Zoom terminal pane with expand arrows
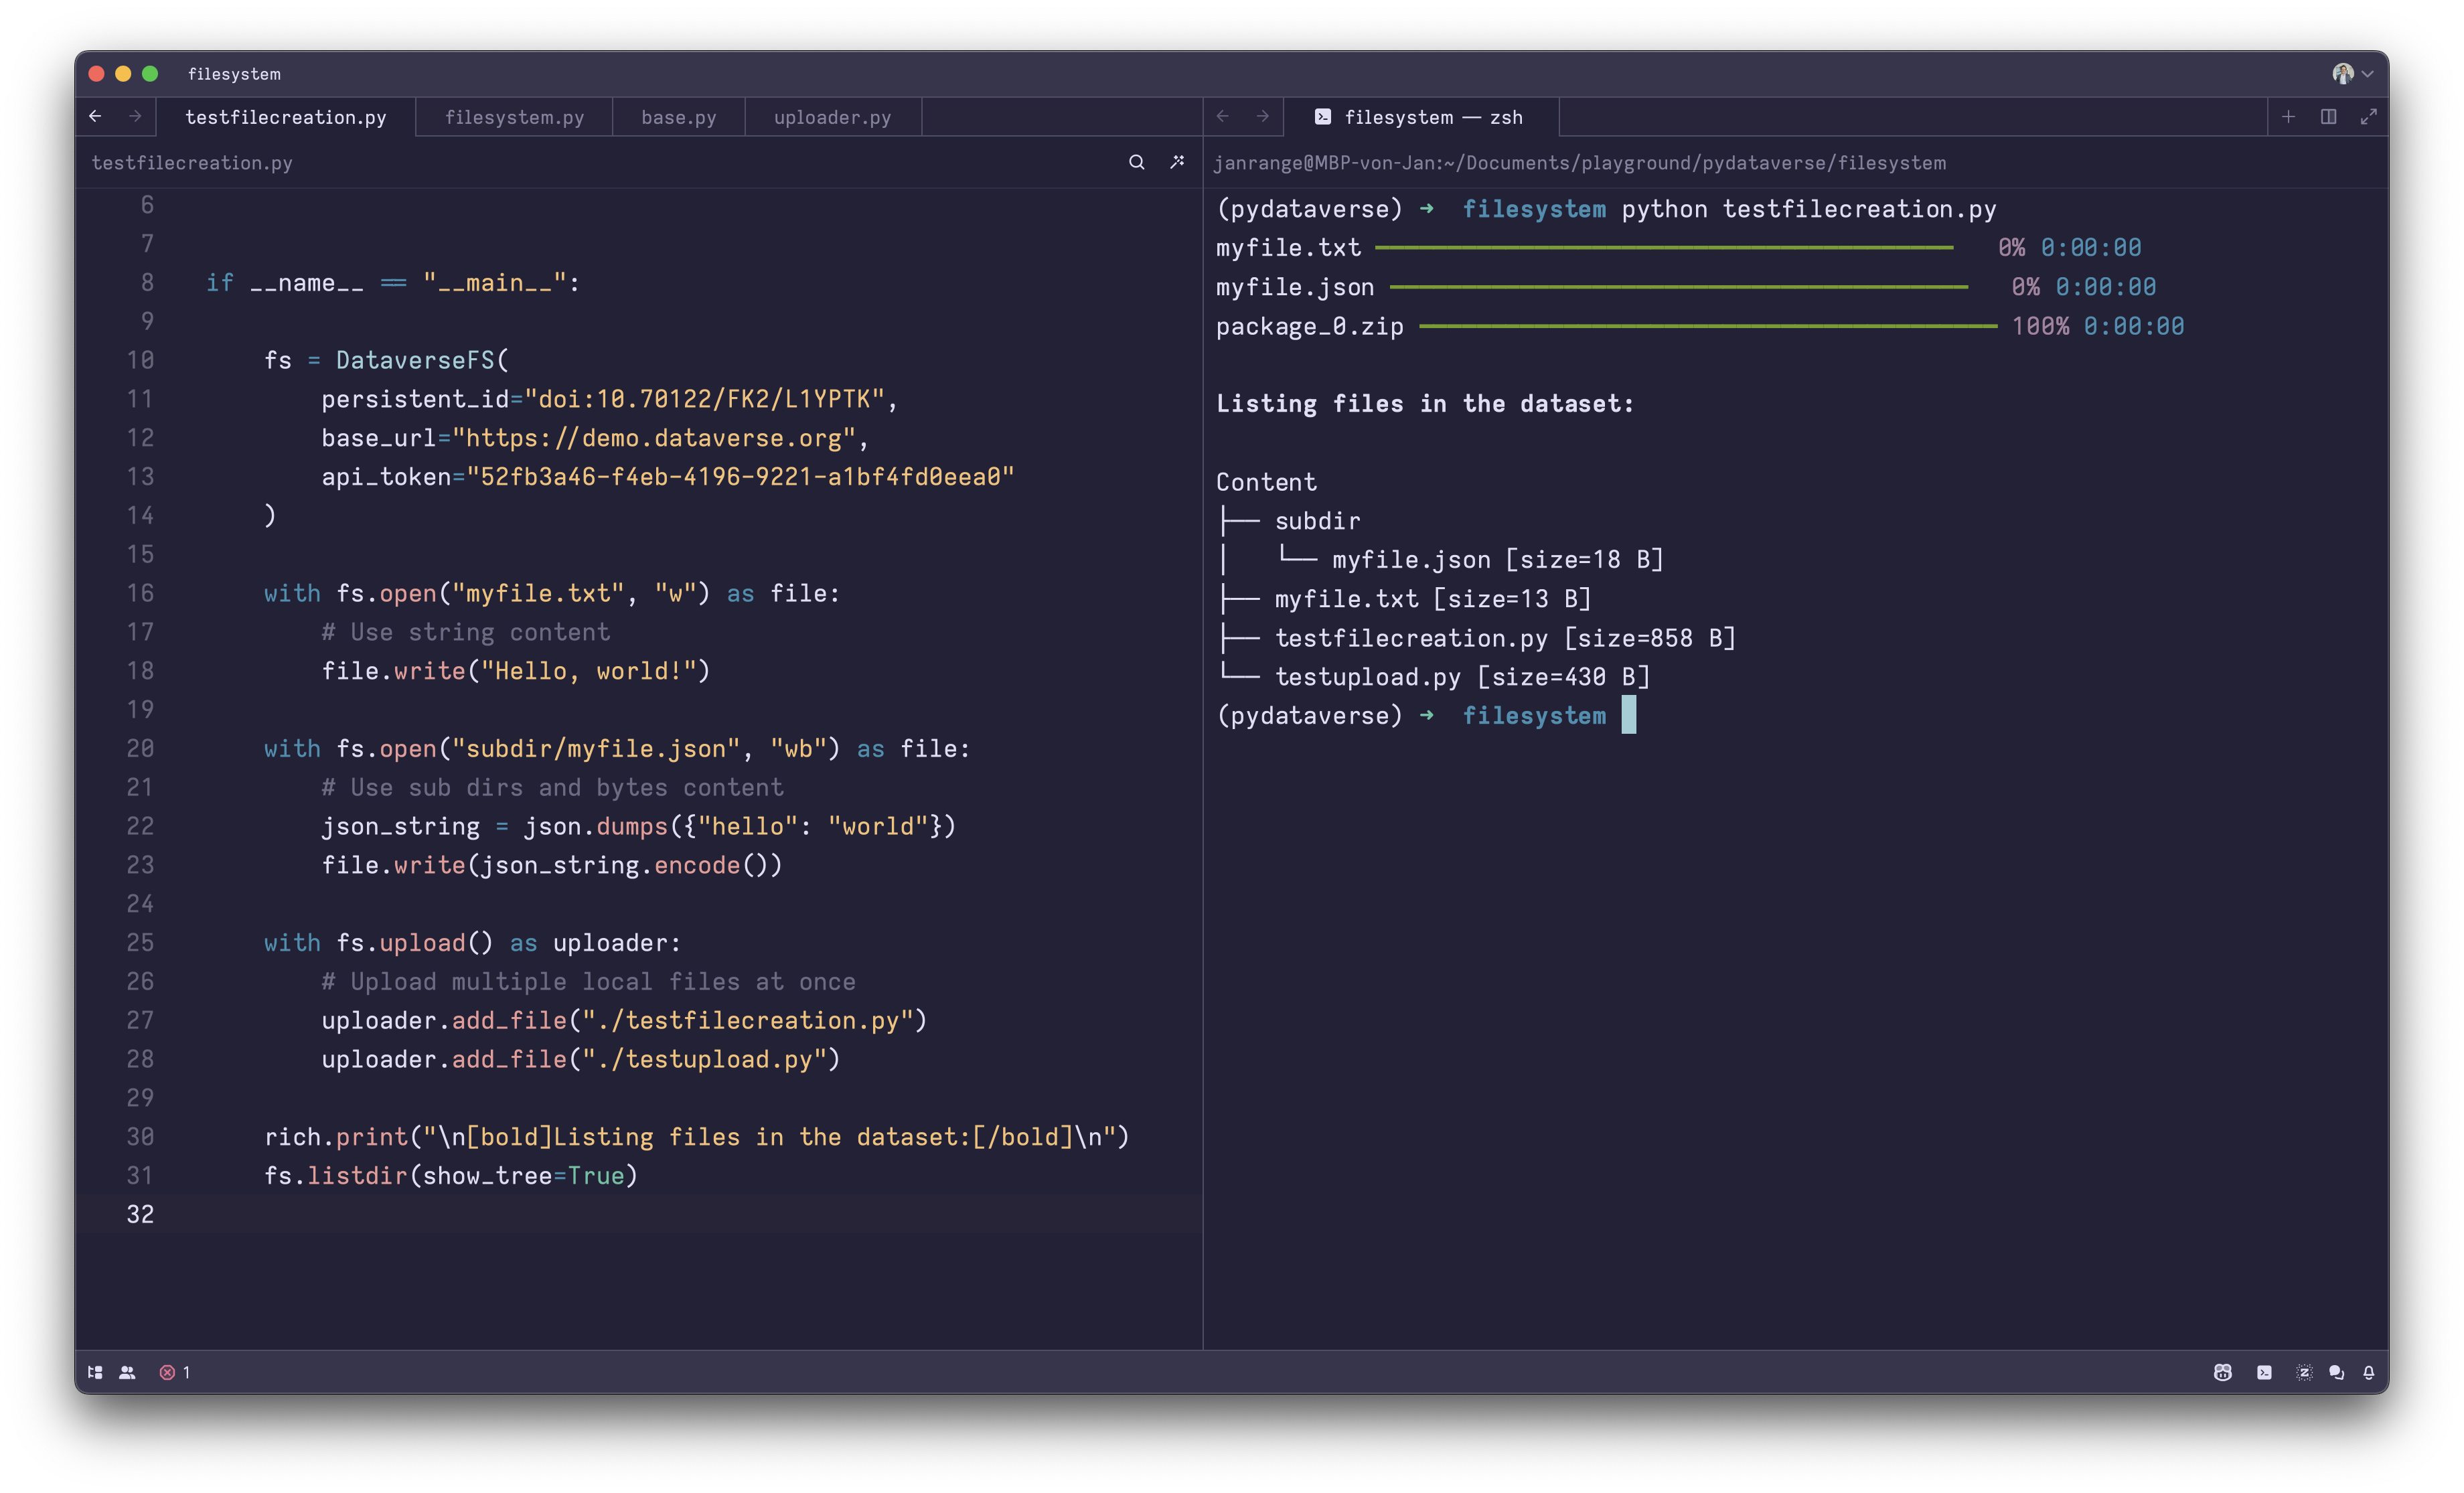Screen dimensions: 2464x1493 [x=2368, y=117]
